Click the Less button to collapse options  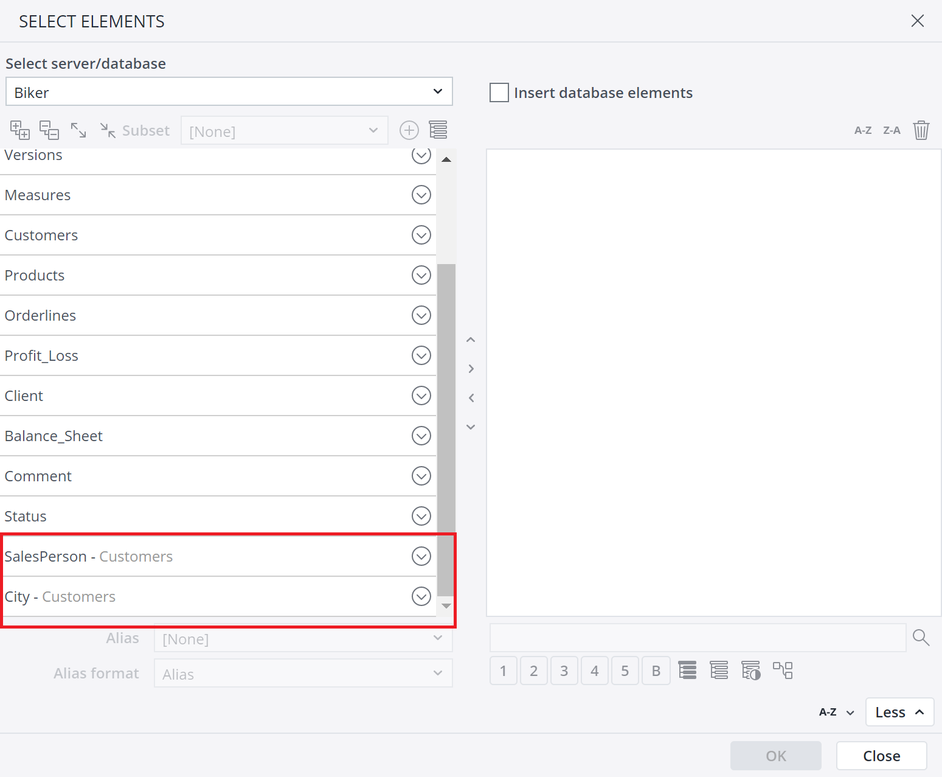[899, 712]
